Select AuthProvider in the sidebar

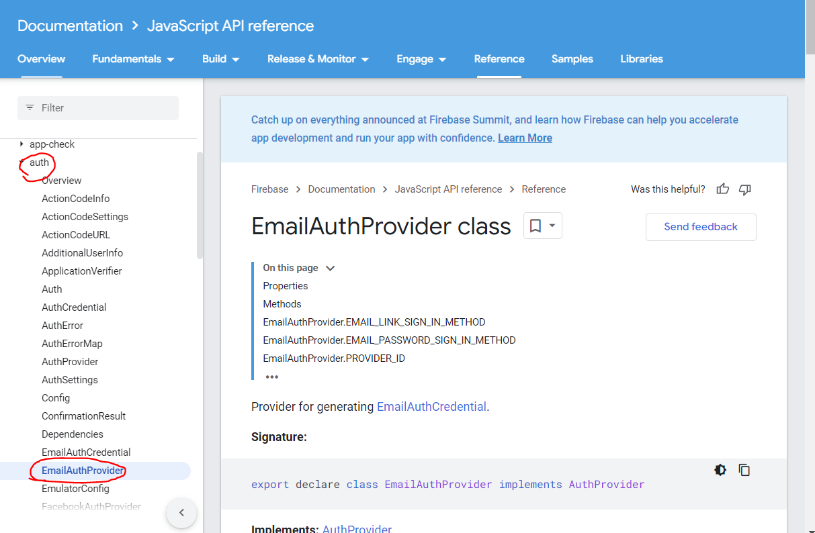click(x=70, y=362)
